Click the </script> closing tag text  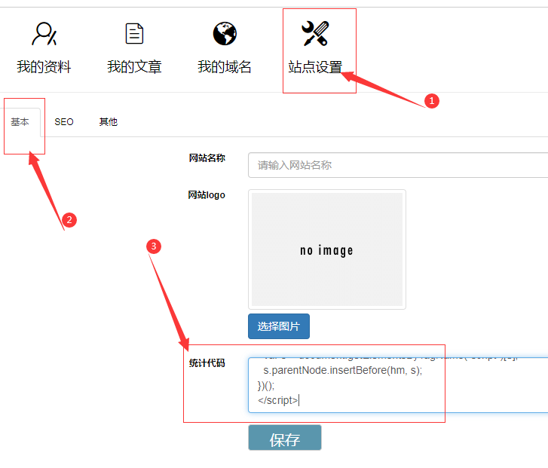pyautogui.click(x=278, y=400)
